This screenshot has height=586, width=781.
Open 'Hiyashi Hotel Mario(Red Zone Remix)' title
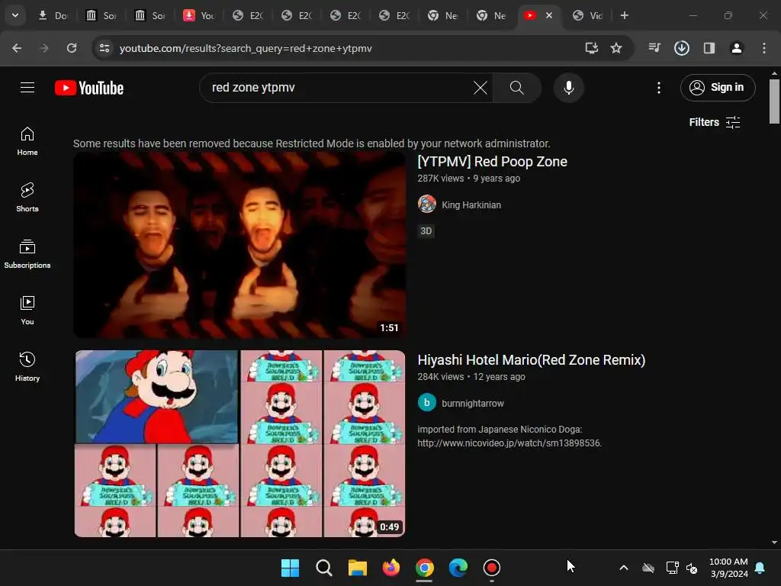[531, 360]
